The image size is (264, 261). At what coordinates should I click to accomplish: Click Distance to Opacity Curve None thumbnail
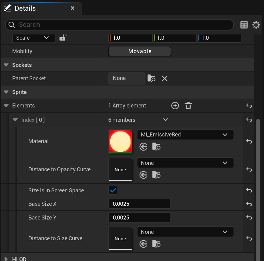(x=120, y=170)
